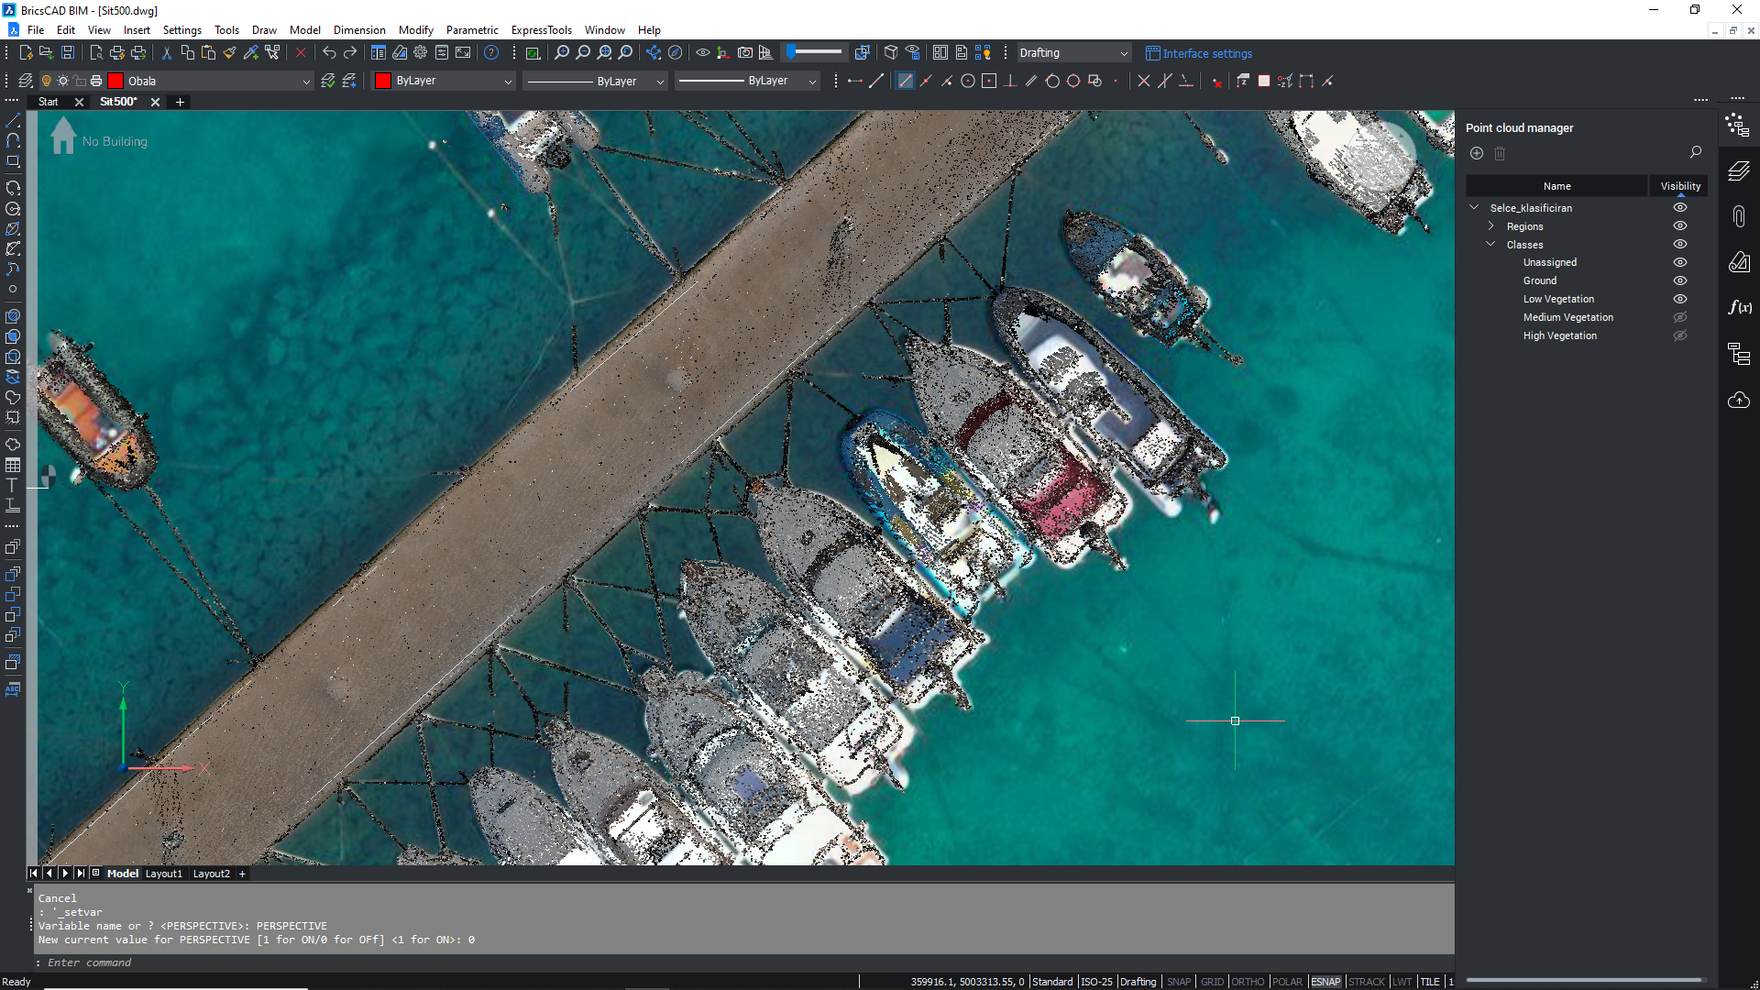This screenshot has height=990, width=1760.
Task: Open Help via the question mark icon
Action: coord(491,53)
